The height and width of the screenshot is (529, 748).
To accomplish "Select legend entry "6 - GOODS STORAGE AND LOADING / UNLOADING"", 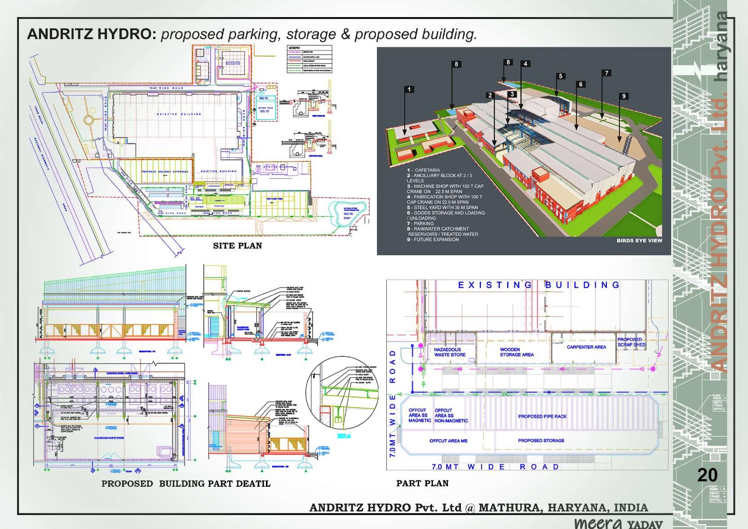I will [x=446, y=215].
